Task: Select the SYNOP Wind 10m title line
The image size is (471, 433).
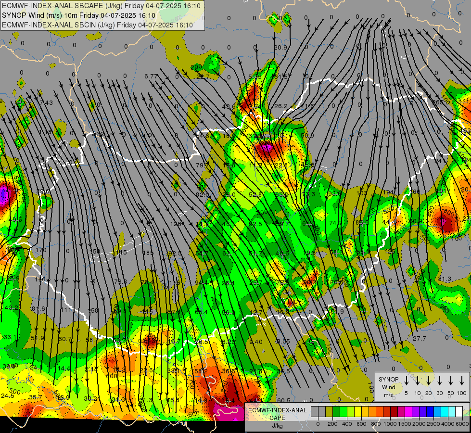Action: click(79, 15)
